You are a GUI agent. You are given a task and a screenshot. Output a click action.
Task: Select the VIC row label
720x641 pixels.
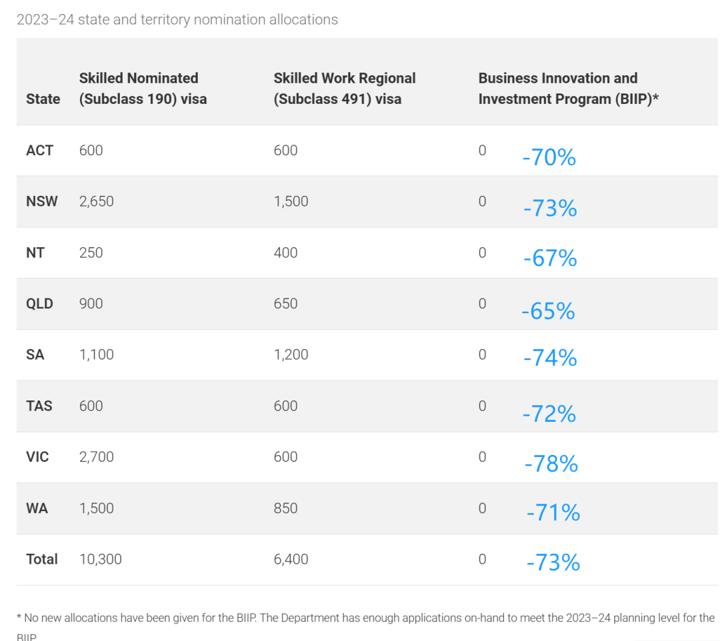tap(37, 457)
